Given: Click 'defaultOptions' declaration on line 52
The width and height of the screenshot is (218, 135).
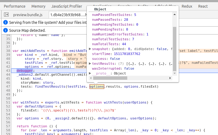Looking at the screenshot, I should tap(39, 106).
